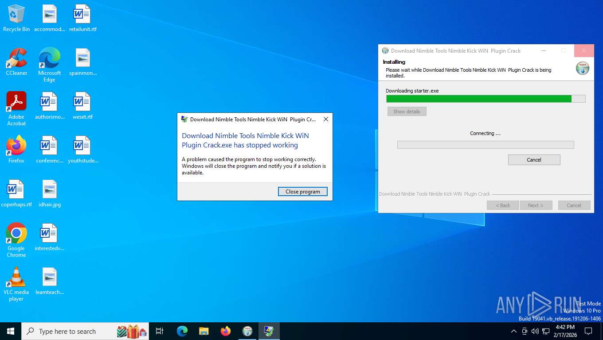Open the Windows Start menu
The image size is (603, 340).
coord(11,331)
